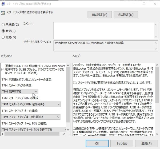Click the 次の設定(N) button

tap(126, 15)
